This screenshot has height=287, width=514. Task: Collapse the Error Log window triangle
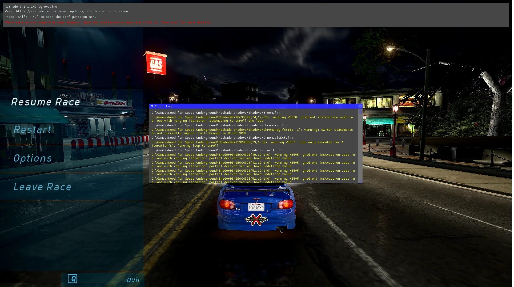pos(152,106)
